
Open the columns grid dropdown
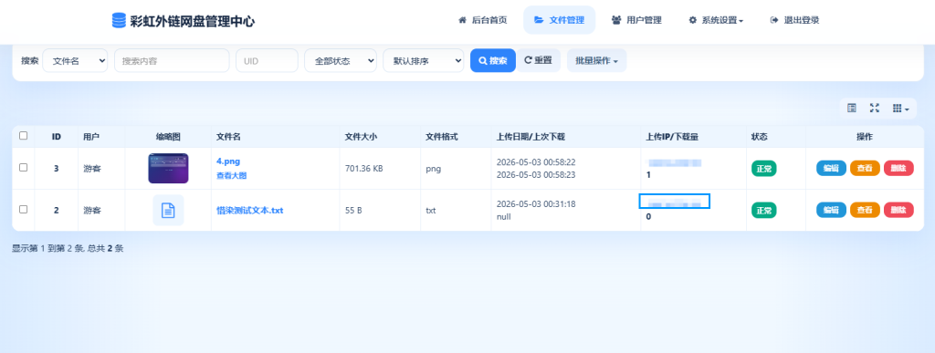(x=900, y=109)
